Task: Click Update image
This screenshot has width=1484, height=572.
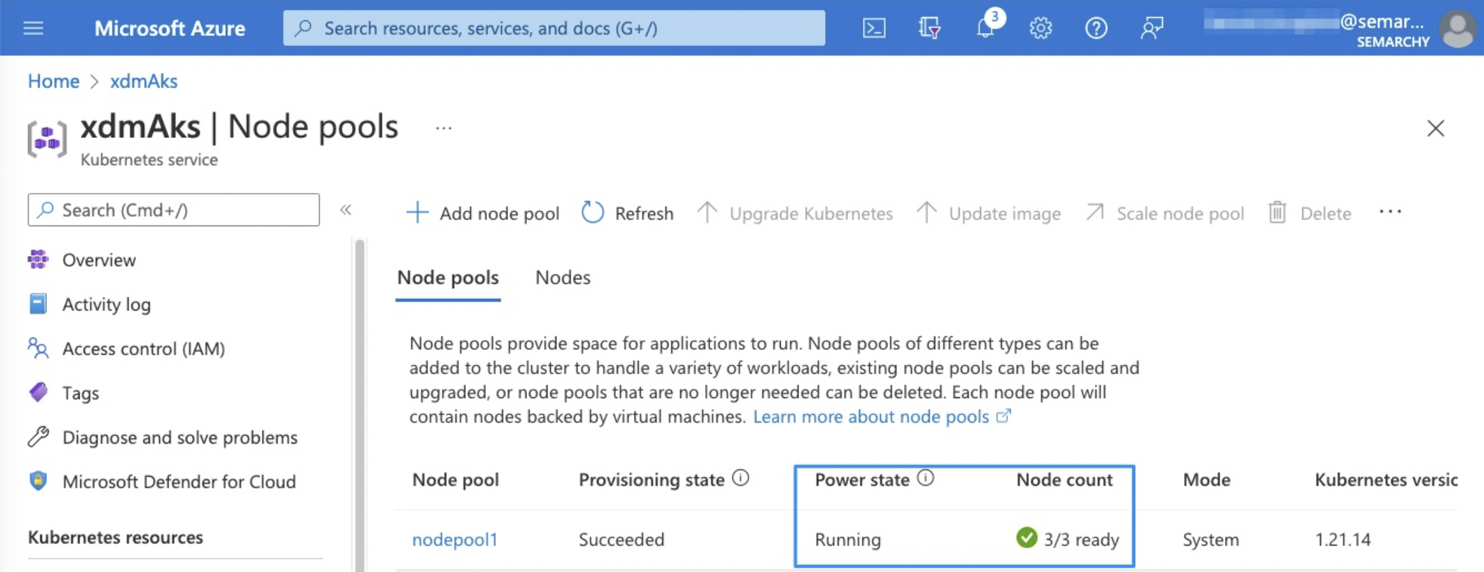Action: coord(988,213)
